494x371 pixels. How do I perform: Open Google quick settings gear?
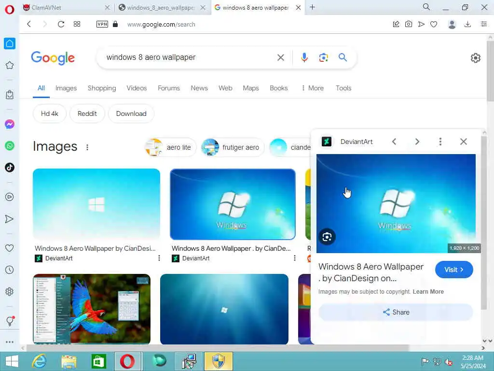475,58
